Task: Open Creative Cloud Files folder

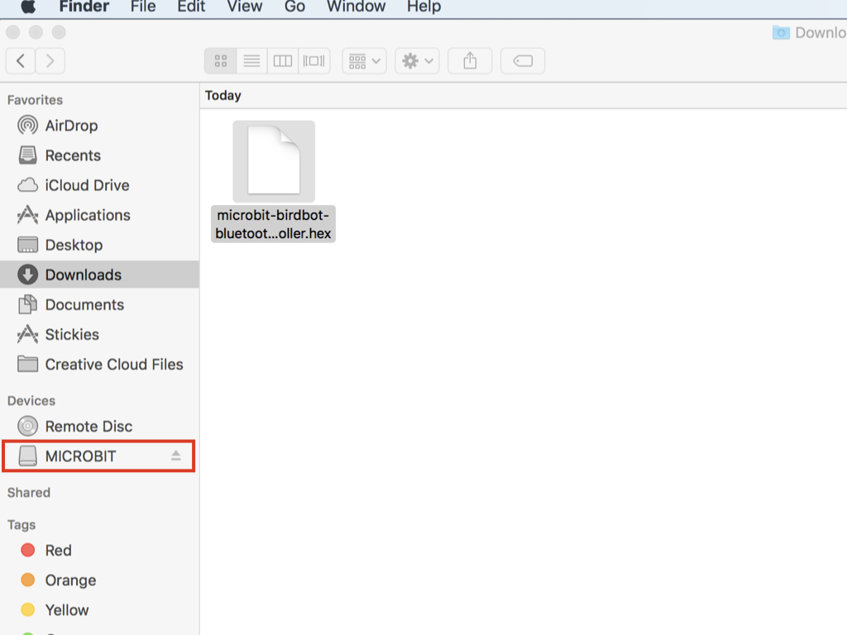Action: (100, 364)
